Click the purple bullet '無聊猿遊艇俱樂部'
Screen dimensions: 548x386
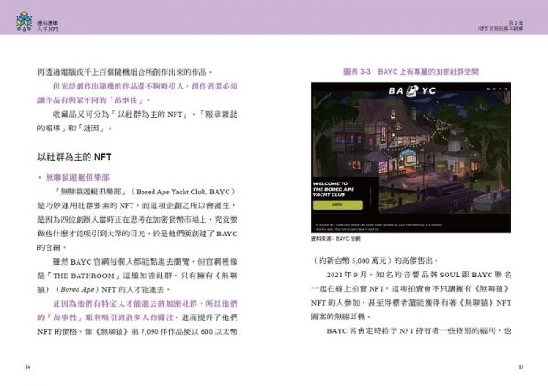coord(78,177)
